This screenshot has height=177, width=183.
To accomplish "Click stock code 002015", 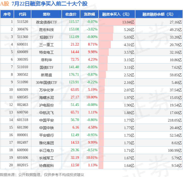I will click(x=22, y=165).
